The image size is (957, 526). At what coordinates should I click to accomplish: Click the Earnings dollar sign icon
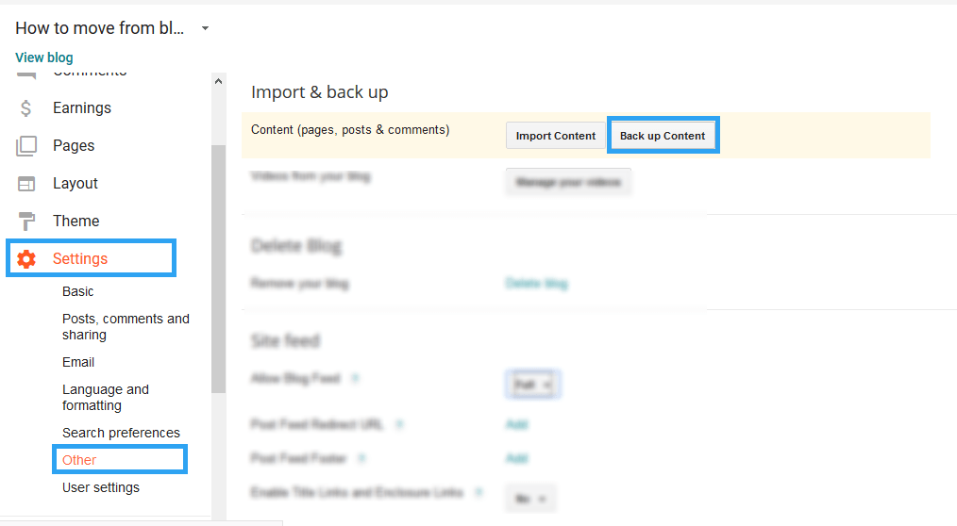click(x=26, y=108)
